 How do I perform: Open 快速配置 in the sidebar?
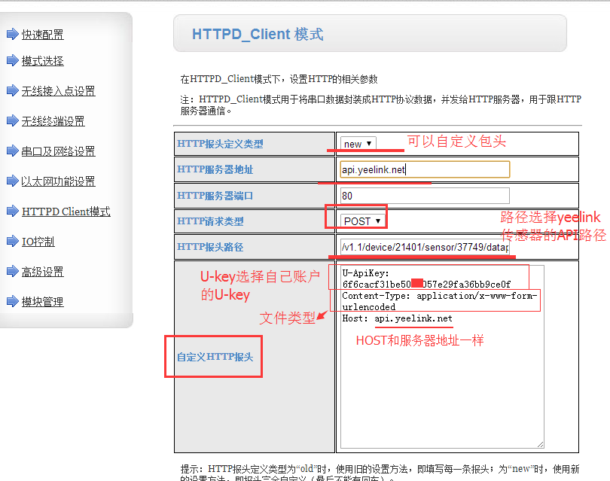click(x=42, y=34)
